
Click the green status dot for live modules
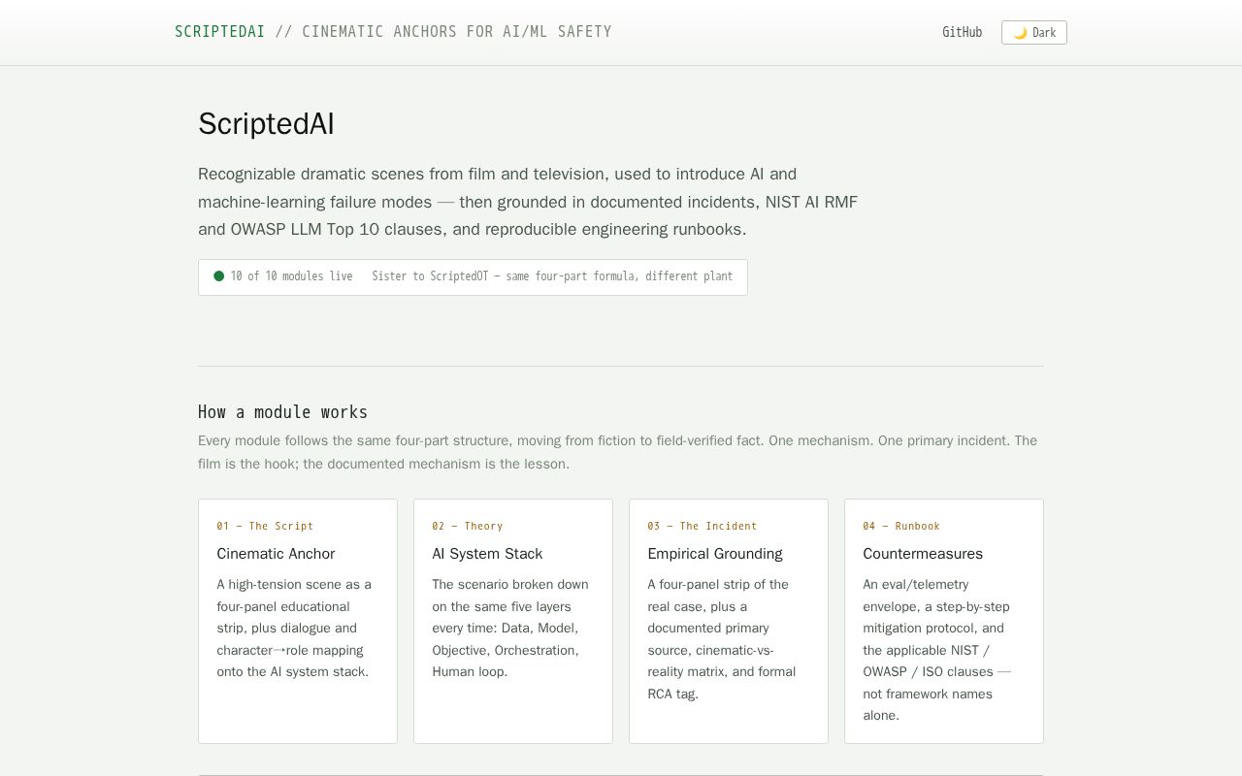tap(219, 276)
